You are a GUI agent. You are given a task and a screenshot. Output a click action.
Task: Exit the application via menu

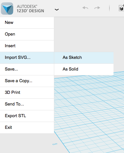tap(27, 128)
